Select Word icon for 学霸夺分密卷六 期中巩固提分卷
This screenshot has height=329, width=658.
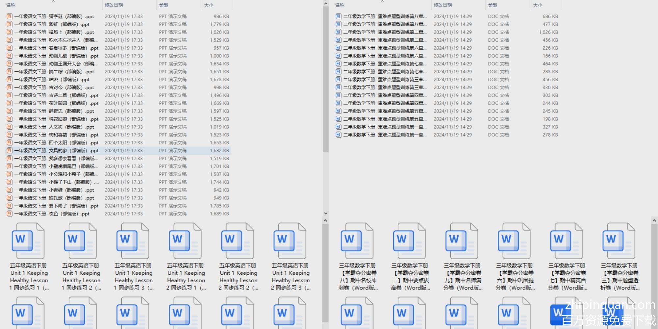coord(514,241)
